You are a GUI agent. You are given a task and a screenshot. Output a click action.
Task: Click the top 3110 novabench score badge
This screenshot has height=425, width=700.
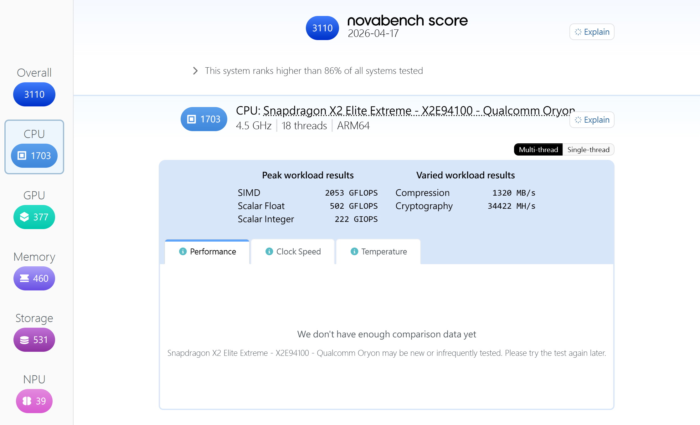(x=322, y=28)
